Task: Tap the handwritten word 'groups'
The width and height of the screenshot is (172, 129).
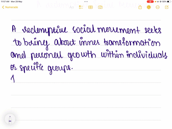Action: point(60,69)
